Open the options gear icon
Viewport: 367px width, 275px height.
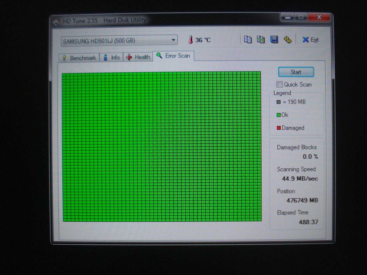point(288,40)
